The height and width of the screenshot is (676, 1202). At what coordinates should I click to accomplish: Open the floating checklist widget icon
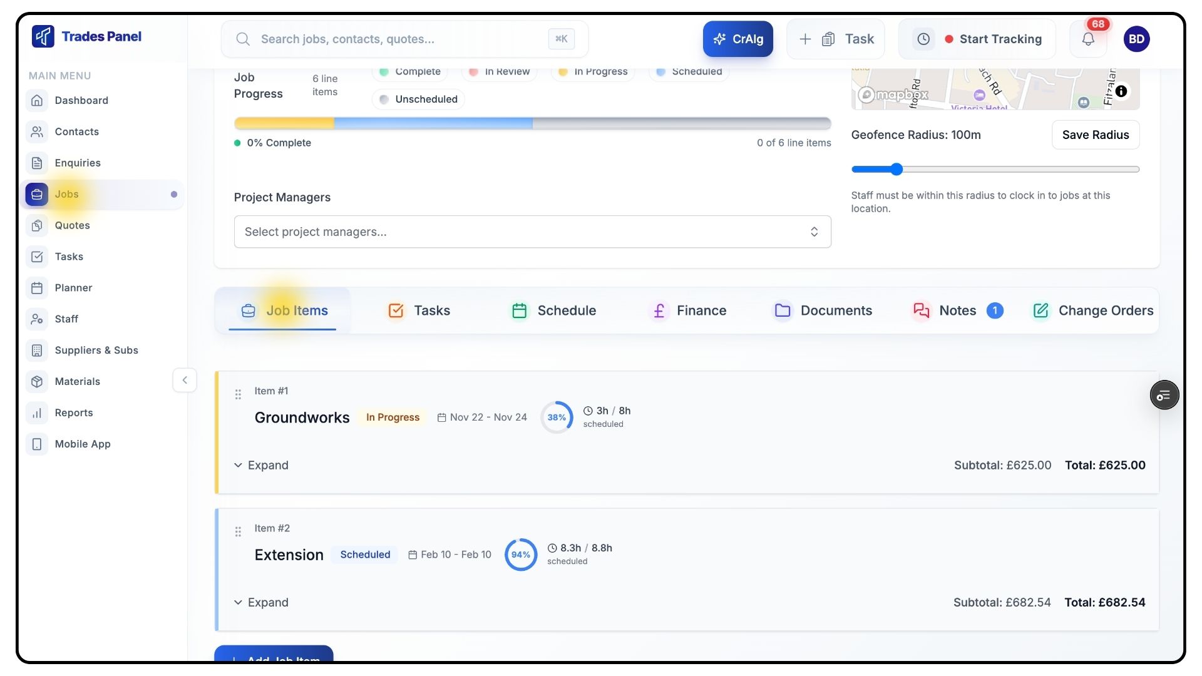(x=1164, y=396)
